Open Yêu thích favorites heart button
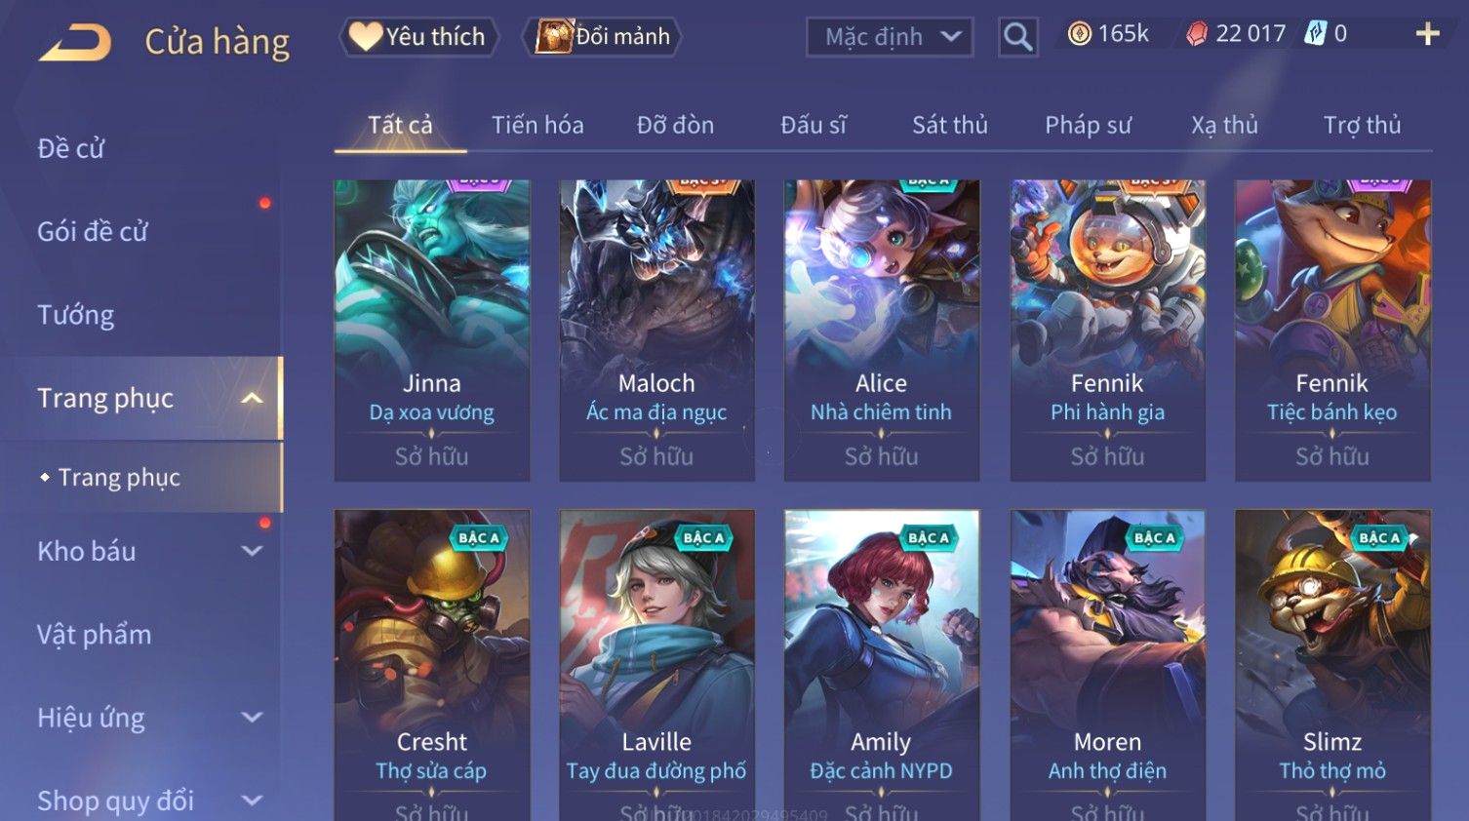The image size is (1469, 821). 418,37
